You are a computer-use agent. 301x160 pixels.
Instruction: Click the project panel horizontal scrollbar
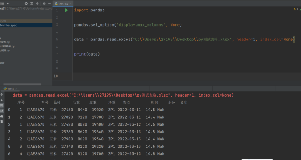[x=23, y=84]
